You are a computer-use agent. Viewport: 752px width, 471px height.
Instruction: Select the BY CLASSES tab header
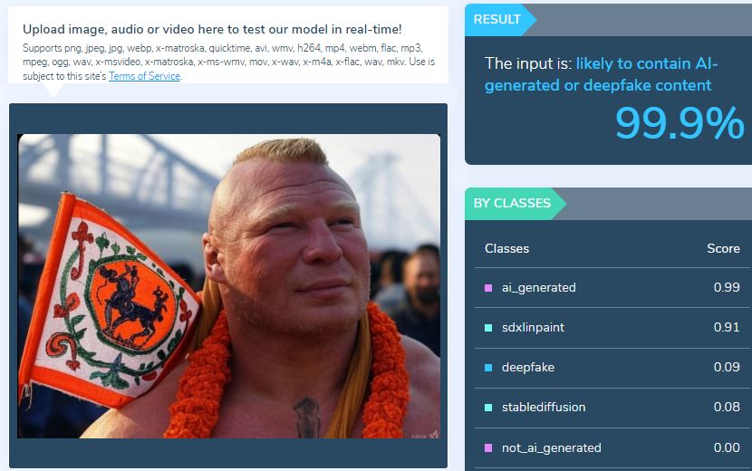[514, 204]
